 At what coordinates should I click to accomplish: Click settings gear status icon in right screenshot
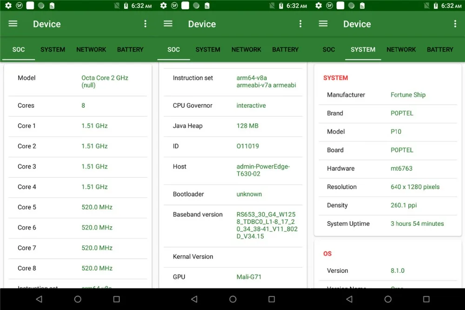click(x=319, y=6)
